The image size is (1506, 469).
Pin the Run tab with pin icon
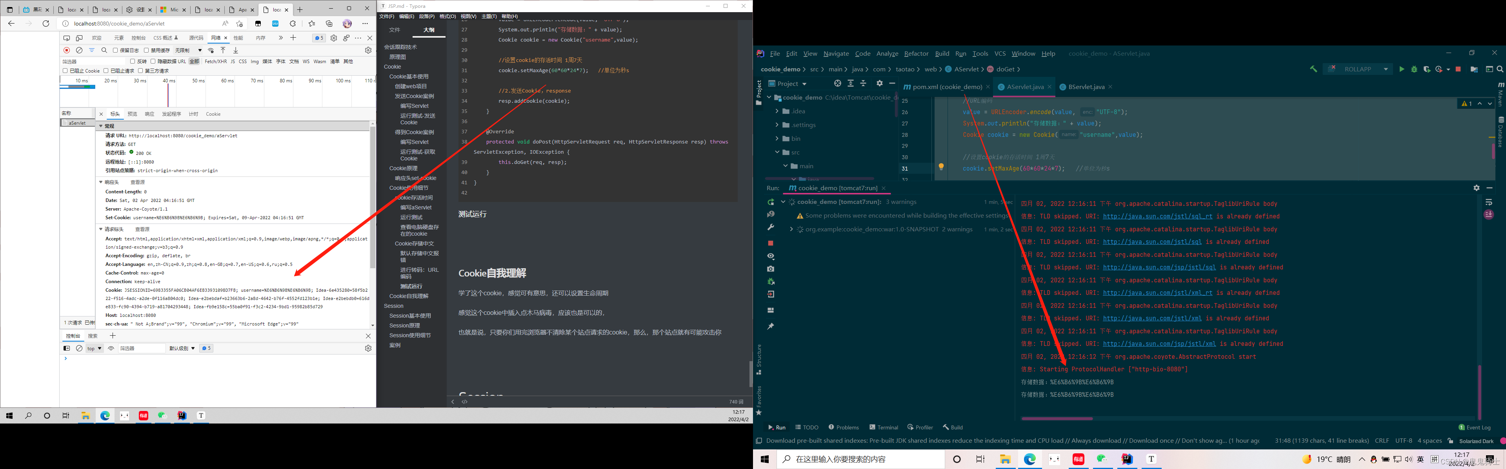[x=771, y=326]
